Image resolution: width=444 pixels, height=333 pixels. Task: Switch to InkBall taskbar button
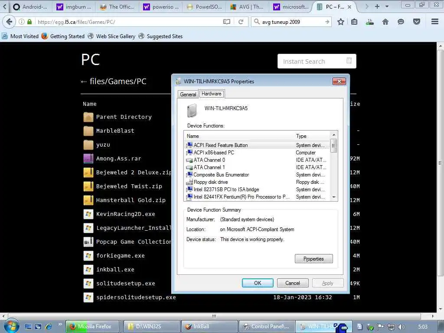[209, 326]
